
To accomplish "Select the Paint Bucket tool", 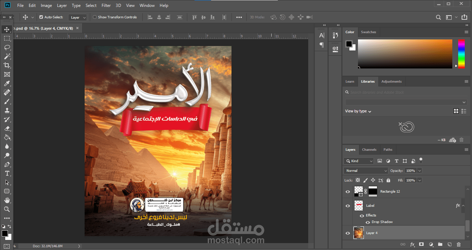I will [7, 138].
